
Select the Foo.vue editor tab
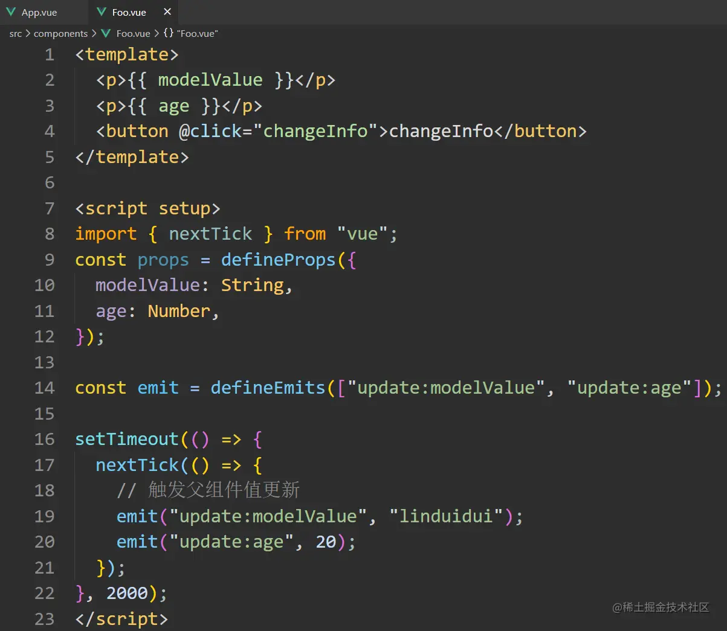(x=129, y=12)
